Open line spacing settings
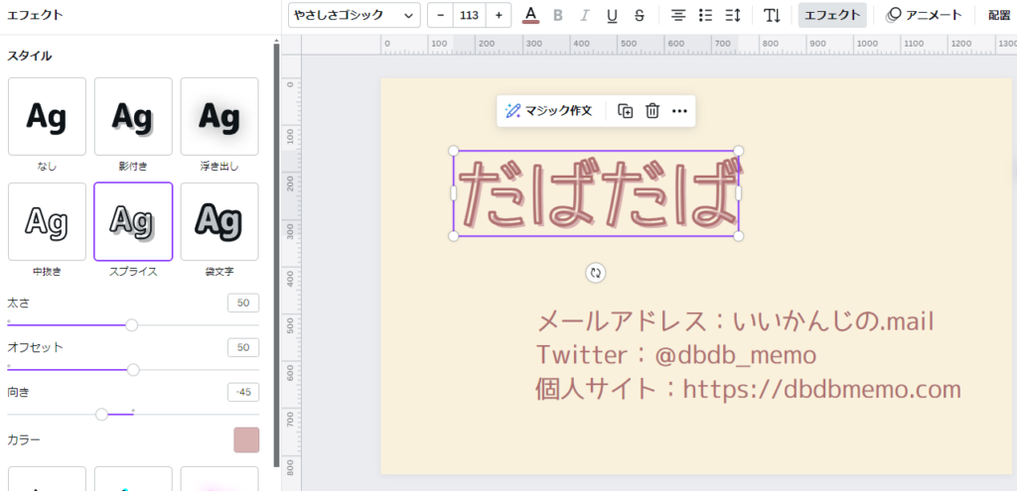1017x491 pixels. tap(733, 15)
